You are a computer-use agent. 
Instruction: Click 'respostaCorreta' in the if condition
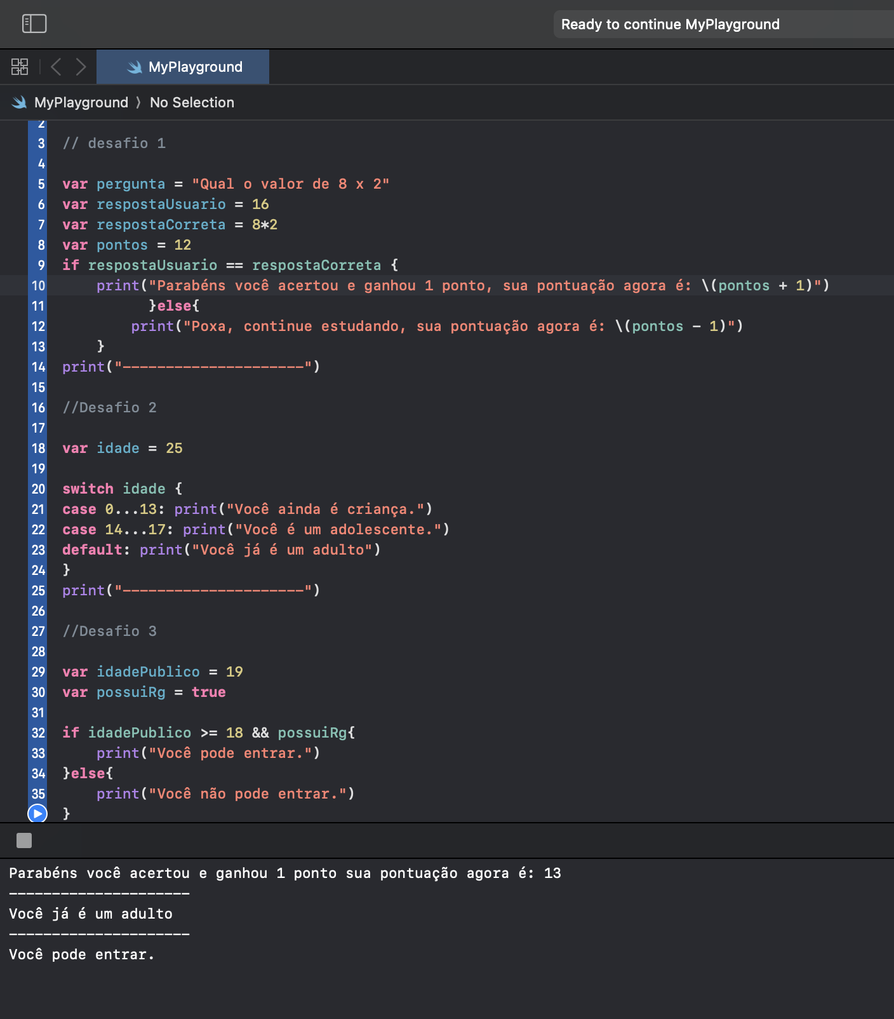click(317, 265)
